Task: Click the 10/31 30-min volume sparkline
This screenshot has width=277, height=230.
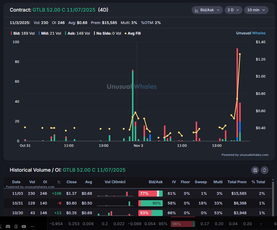Action: pos(115,203)
